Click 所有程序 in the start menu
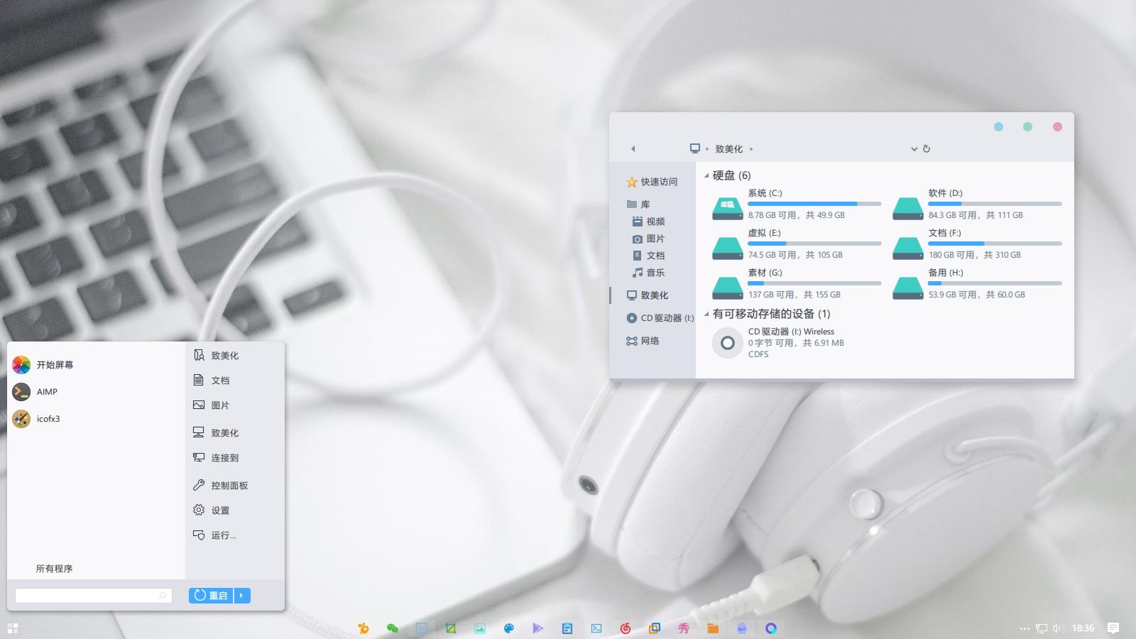1136x639 pixels. 53,568
